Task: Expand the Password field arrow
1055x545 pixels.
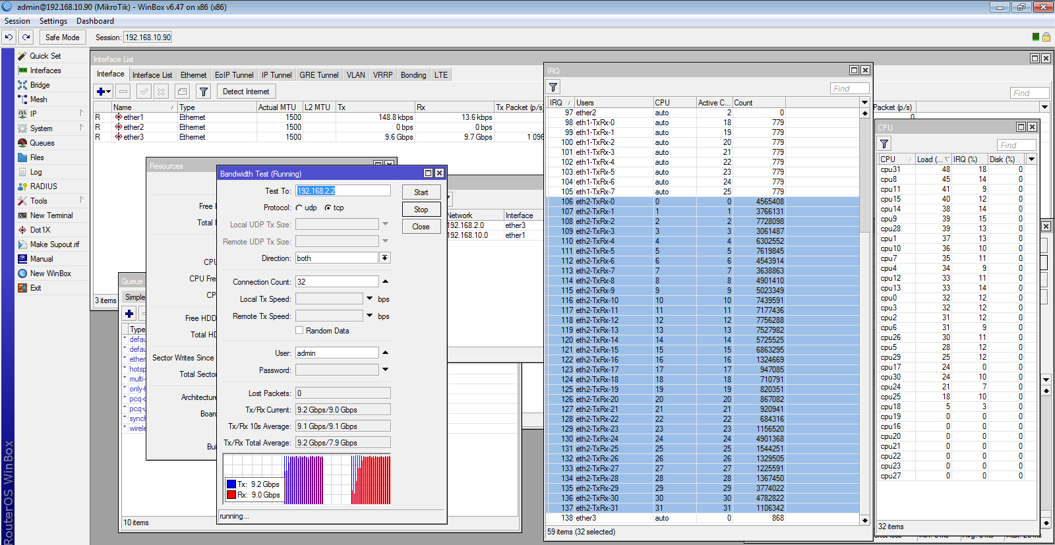Action: coord(386,370)
